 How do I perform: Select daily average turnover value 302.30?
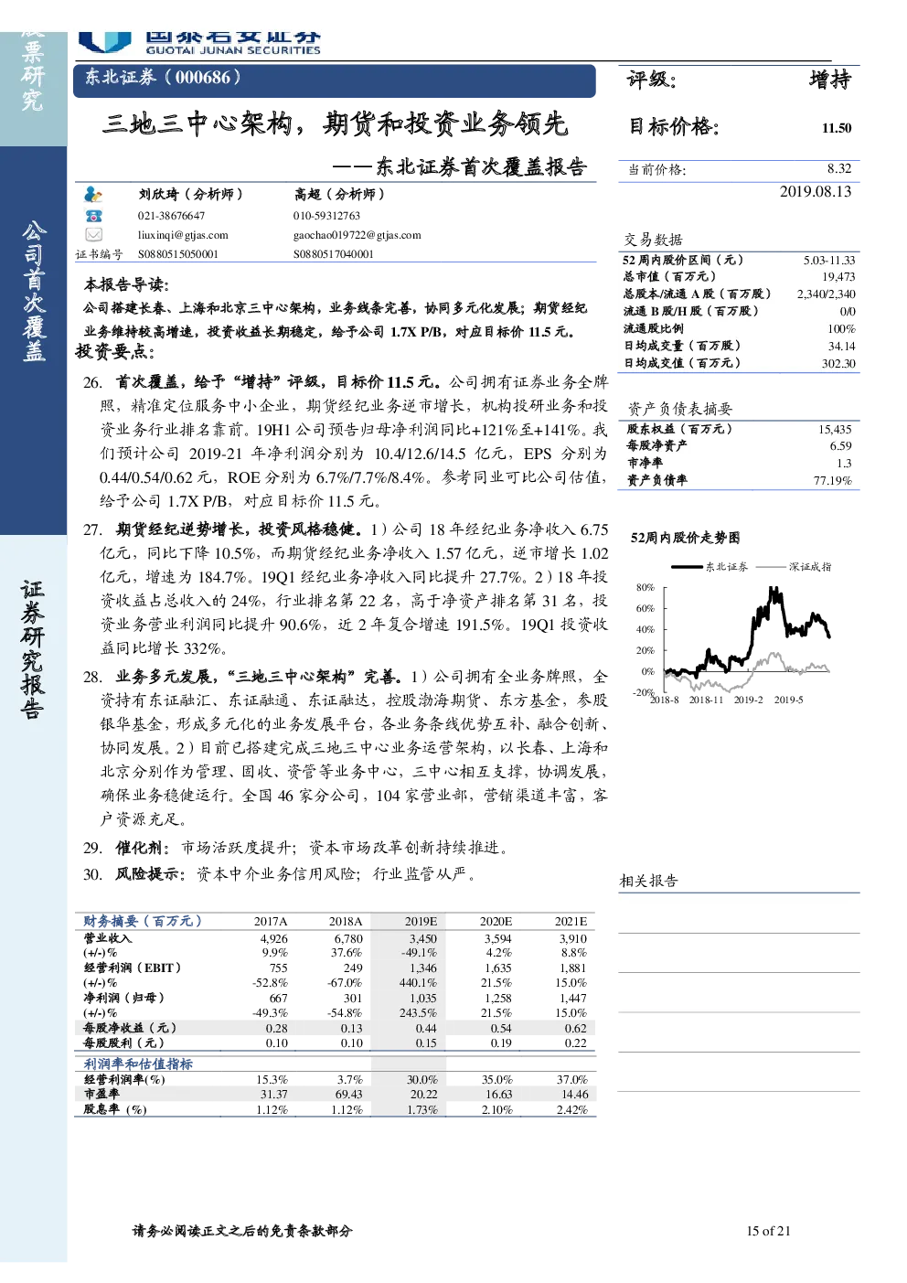(x=838, y=363)
